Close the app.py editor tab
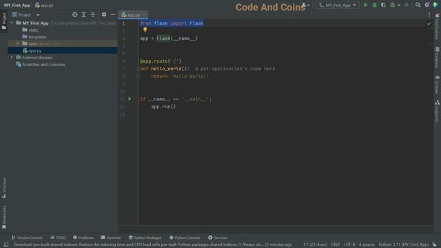Image resolution: width=441 pixels, height=248 pixels. point(144,14)
